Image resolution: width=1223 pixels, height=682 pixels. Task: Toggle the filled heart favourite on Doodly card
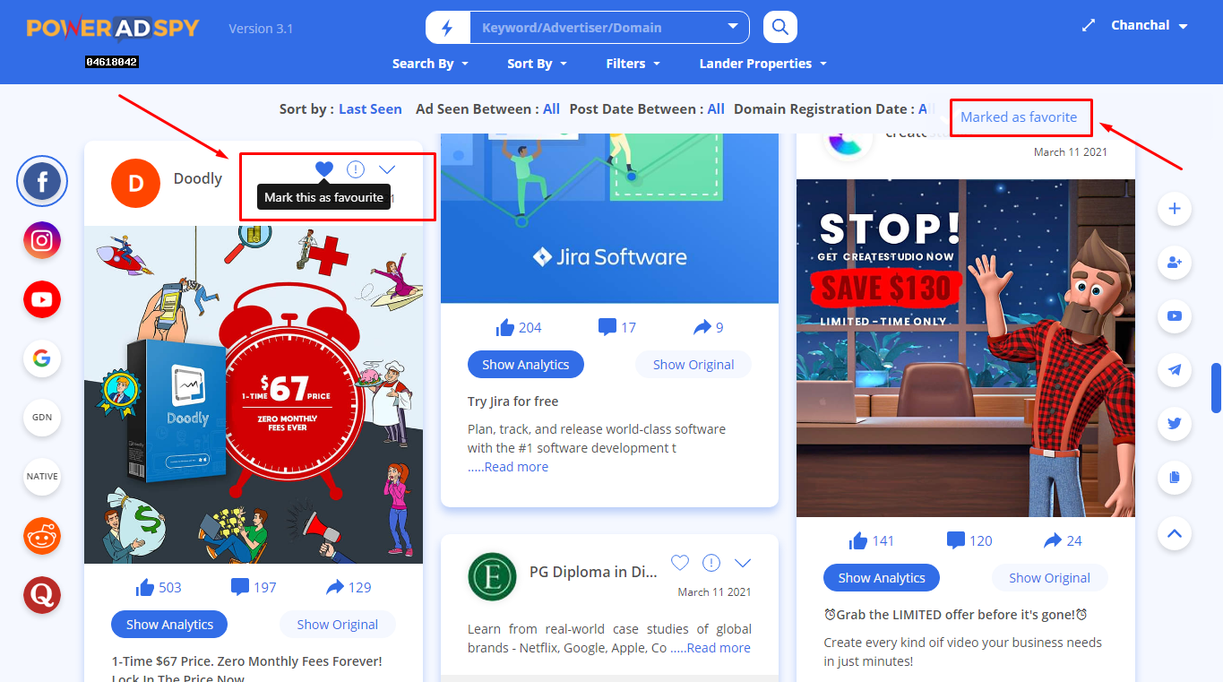click(x=324, y=168)
